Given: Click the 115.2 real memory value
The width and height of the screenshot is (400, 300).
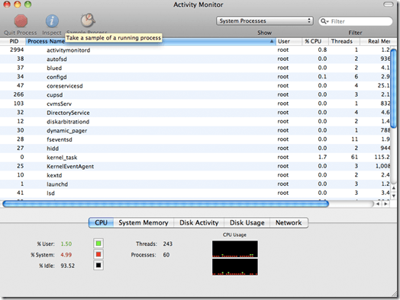Looking at the screenshot, I should click(382, 157).
